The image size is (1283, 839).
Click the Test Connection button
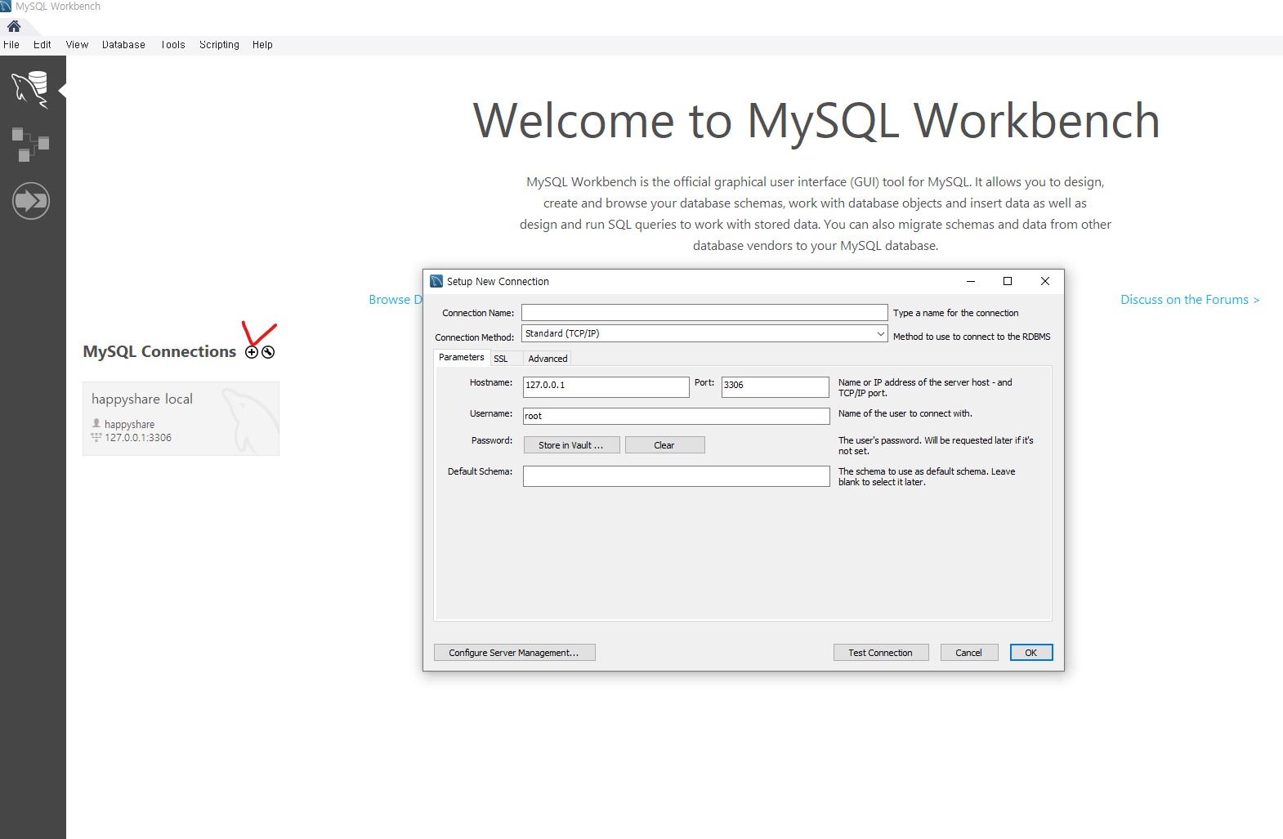pyautogui.click(x=880, y=653)
